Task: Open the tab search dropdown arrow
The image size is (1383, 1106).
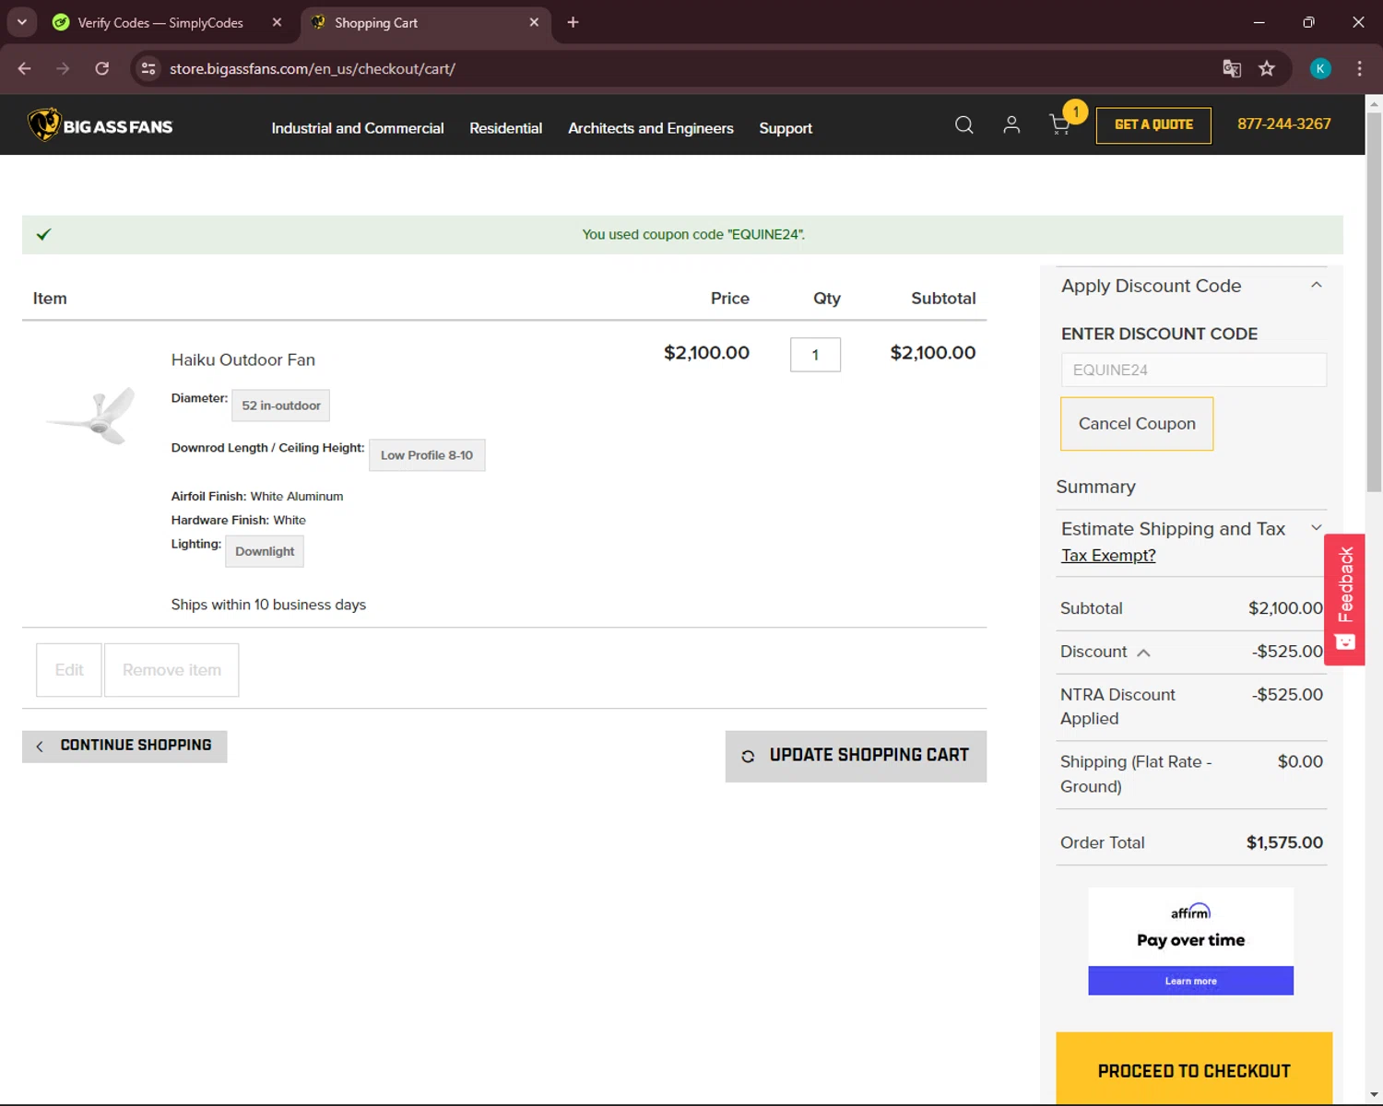Action: (x=21, y=22)
